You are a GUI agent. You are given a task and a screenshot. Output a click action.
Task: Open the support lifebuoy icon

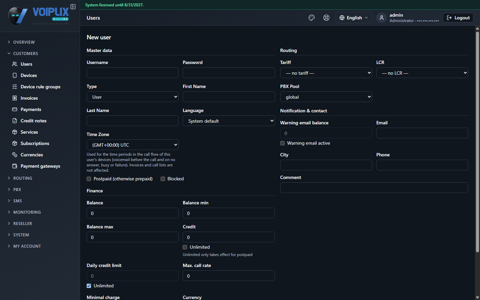click(326, 18)
